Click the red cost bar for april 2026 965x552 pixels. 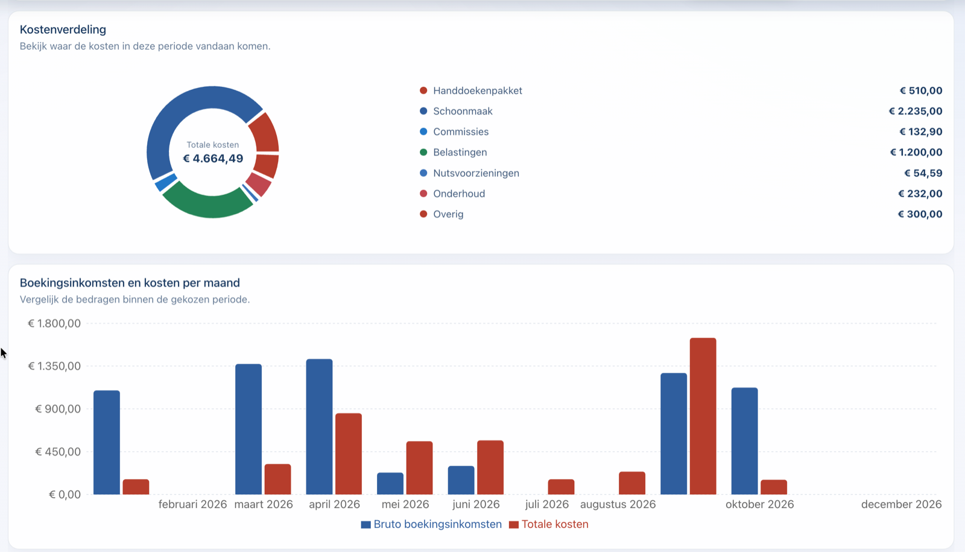[349, 454]
